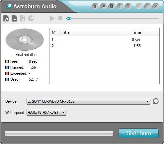164x144 pixels.
Task: Open the about info icon
Action: [x=120, y=6]
